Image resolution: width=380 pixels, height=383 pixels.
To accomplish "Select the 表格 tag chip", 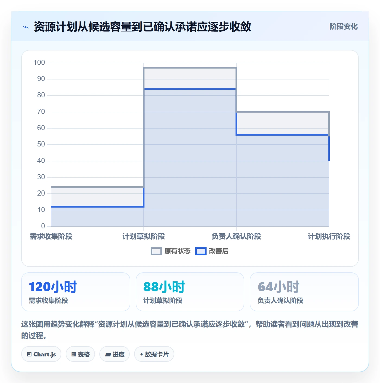I will coord(80,354).
